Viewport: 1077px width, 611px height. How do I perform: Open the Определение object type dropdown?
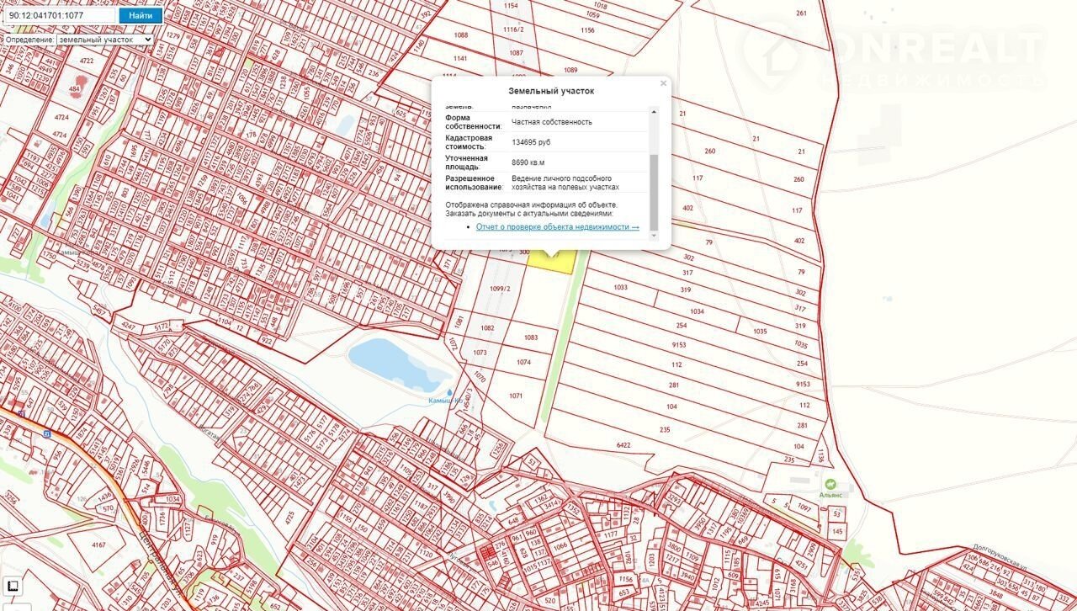[78, 40]
